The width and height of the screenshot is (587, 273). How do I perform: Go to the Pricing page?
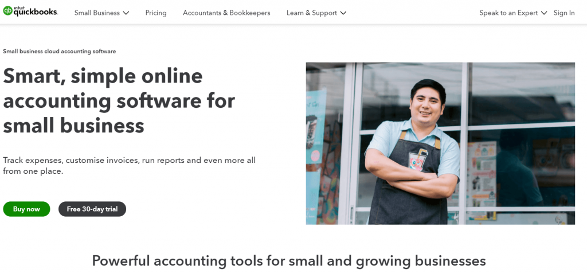coord(156,13)
